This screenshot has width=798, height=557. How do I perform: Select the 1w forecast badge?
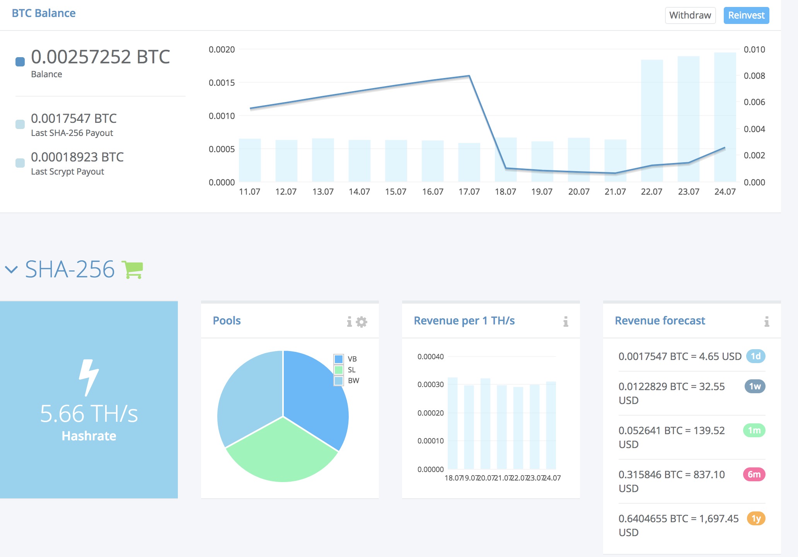click(755, 386)
